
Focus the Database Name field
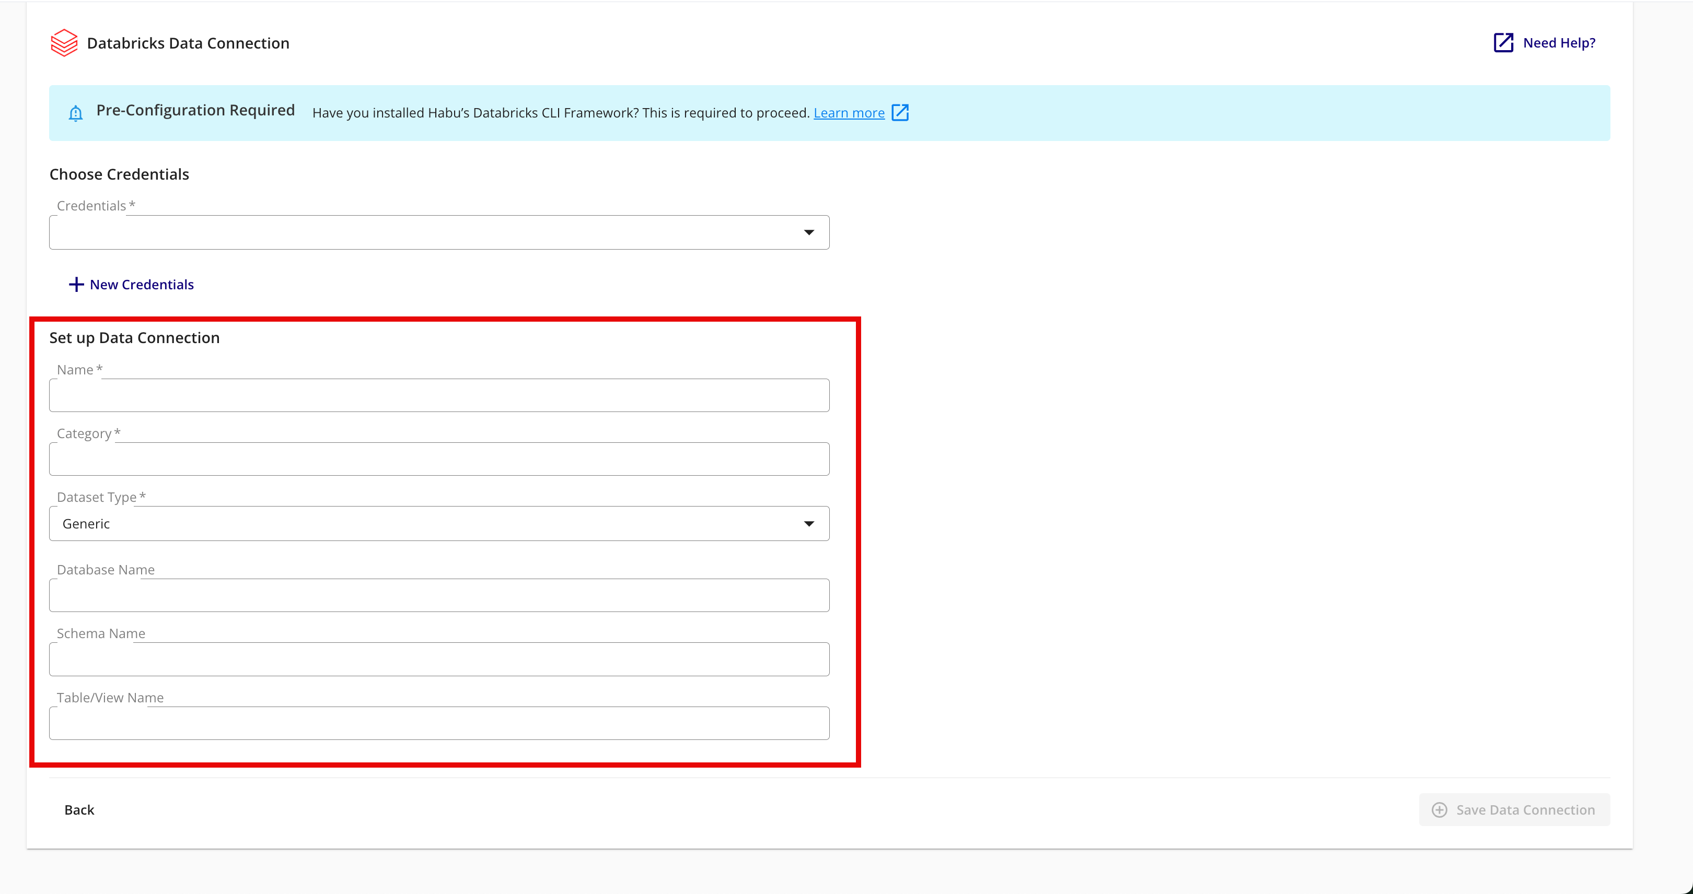[439, 596]
